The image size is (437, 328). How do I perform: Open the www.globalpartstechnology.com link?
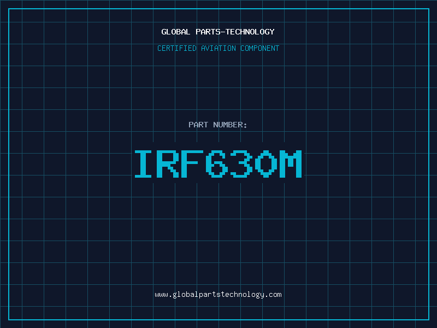click(218, 294)
